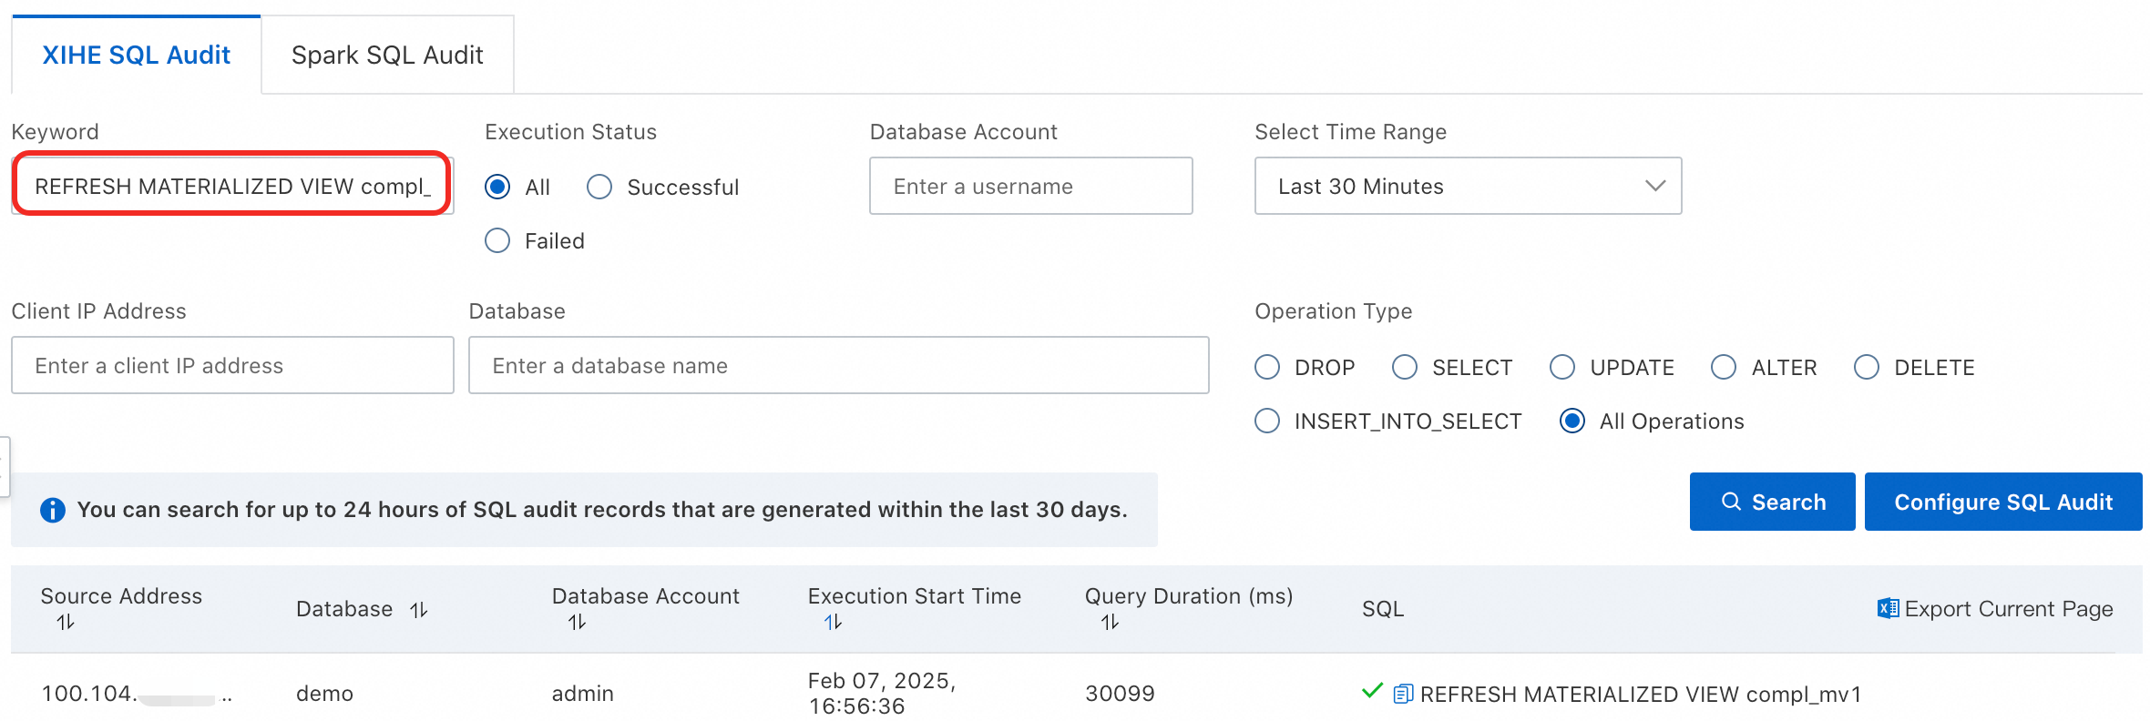The height and width of the screenshot is (721, 2150).
Task: Choose the DELETE operation type
Action: [x=1867, y=367]
